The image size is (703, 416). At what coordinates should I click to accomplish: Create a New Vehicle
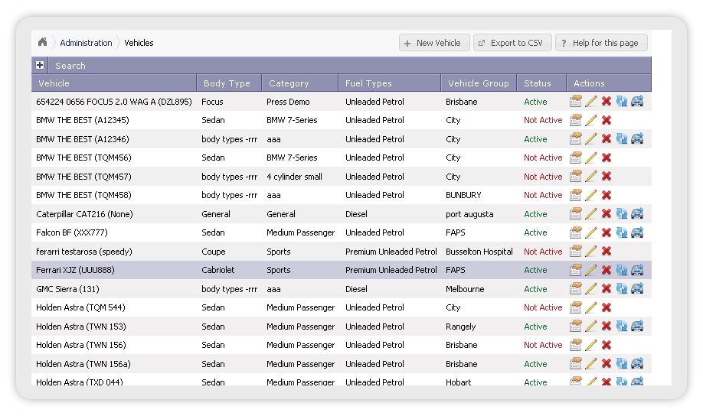tap(434, 43)
